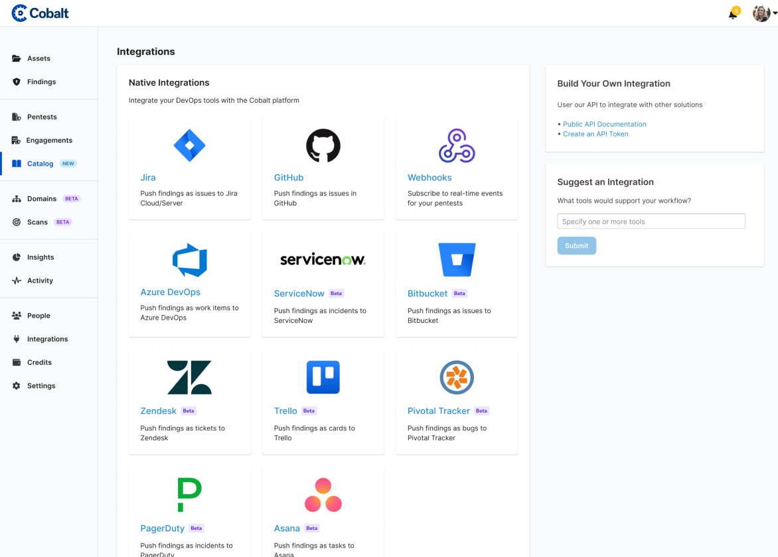Click the Trello board logo
The width and height of the screenshot is (778, 557).
coord(323,377)
